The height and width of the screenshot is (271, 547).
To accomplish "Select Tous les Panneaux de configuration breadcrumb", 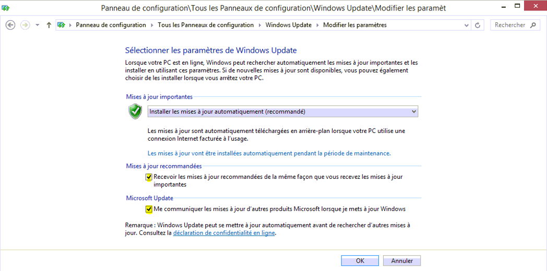I will tap(206, 25).
